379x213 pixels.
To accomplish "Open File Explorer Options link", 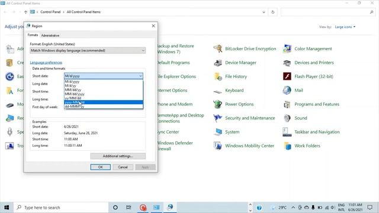I will (176, 76).
